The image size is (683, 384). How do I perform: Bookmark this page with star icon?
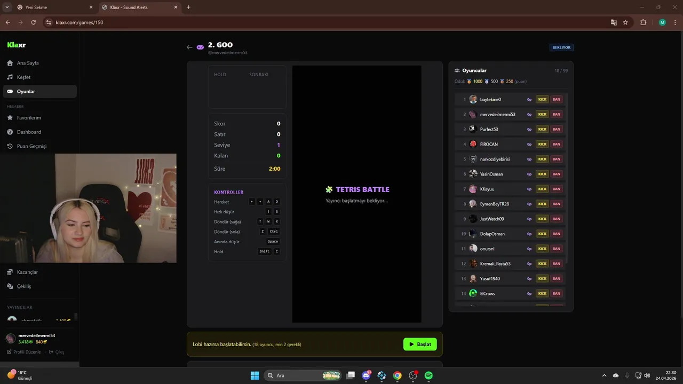pos(625,22)
